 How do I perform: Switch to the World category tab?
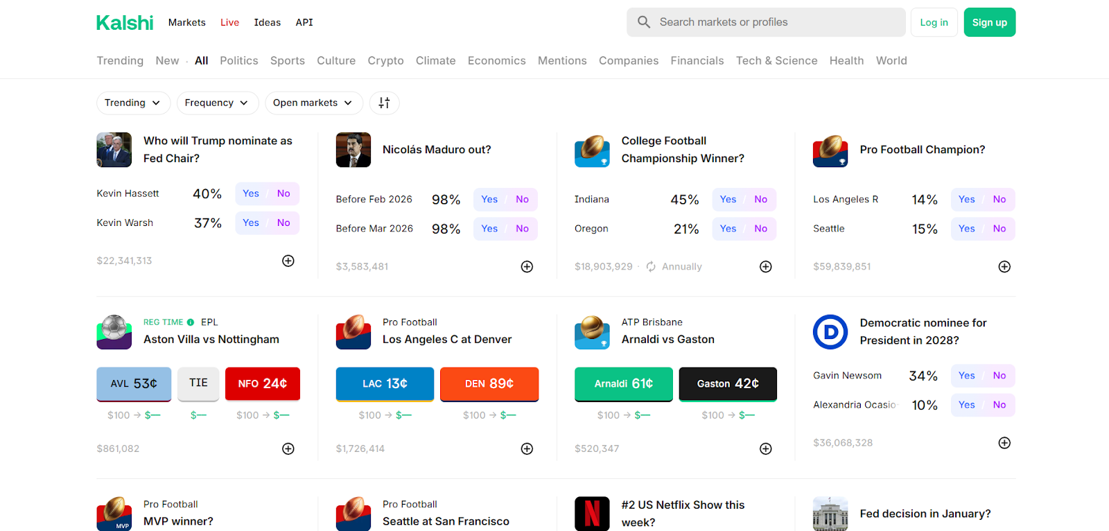[x=891, y=60]
